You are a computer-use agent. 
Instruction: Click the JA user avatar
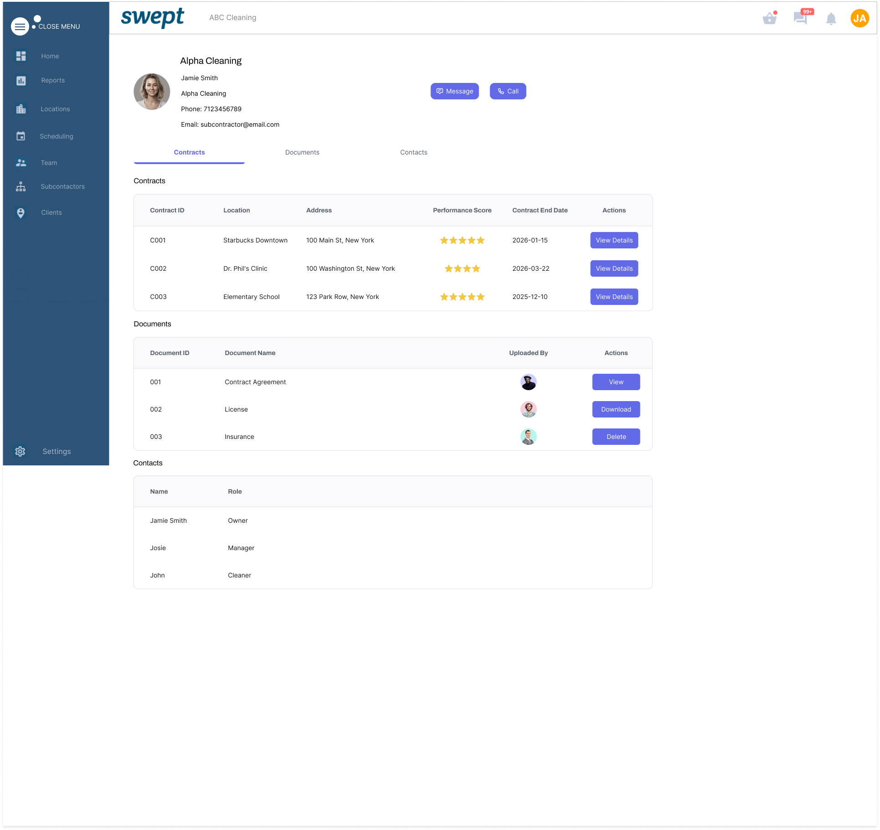pyautogui.click(x=860, y=18)
